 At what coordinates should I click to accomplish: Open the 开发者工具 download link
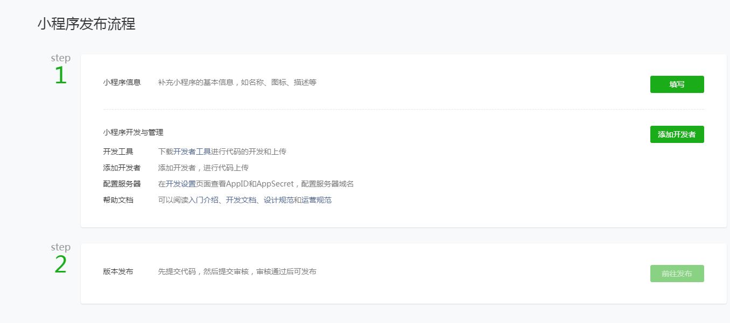tap(192, 152)
